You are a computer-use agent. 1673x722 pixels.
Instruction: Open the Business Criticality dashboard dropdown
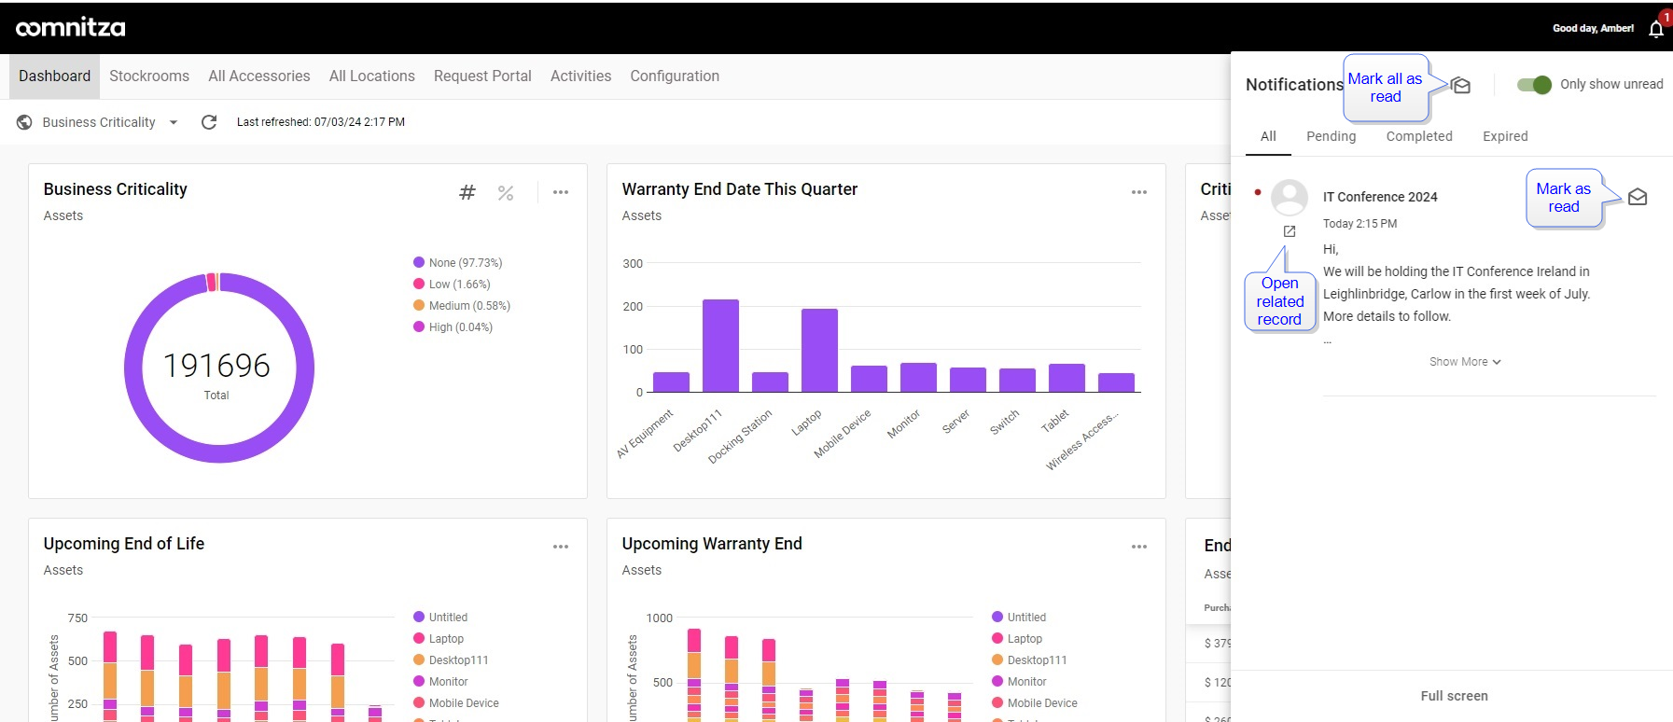(110, 122)
